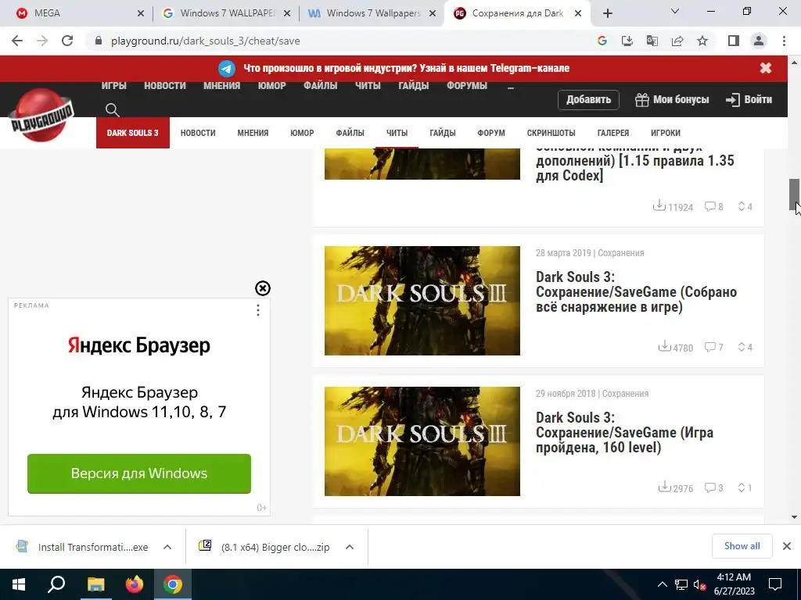
Task: Expand the top nav more (...) menu
Action: (511, 86)
